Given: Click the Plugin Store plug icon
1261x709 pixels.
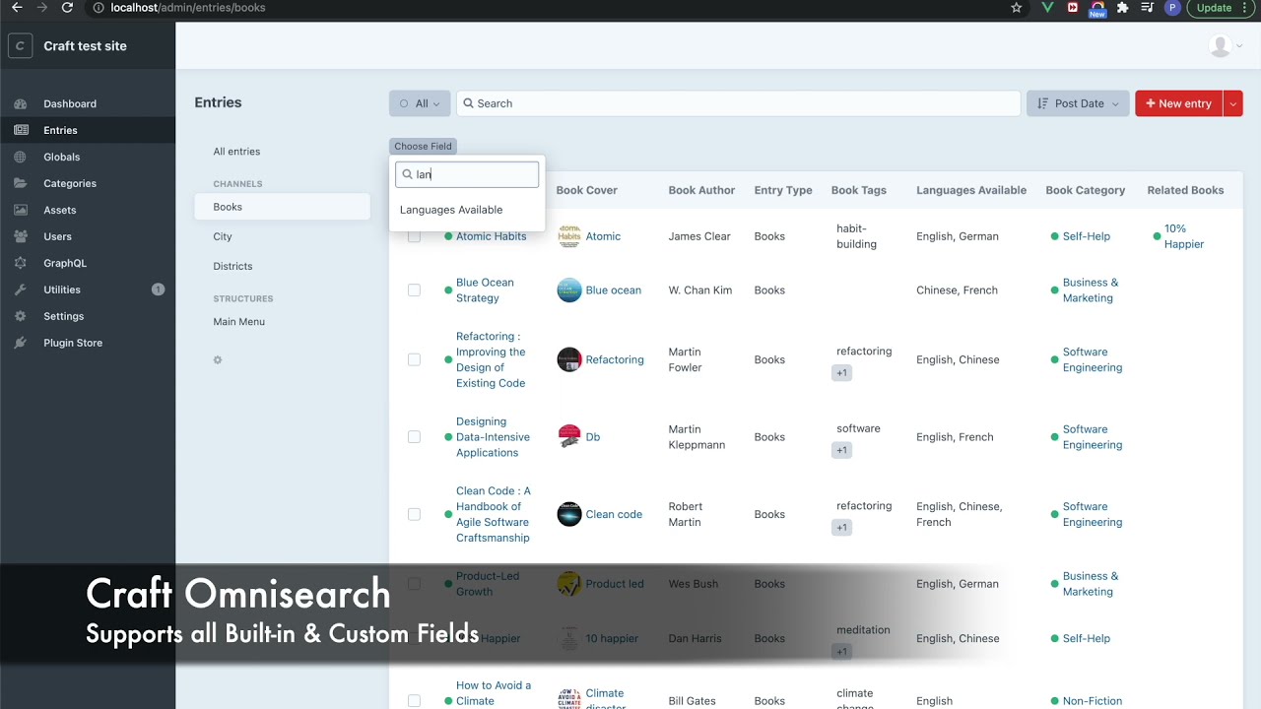Looking at the screenshot, I should coord(21,343).
